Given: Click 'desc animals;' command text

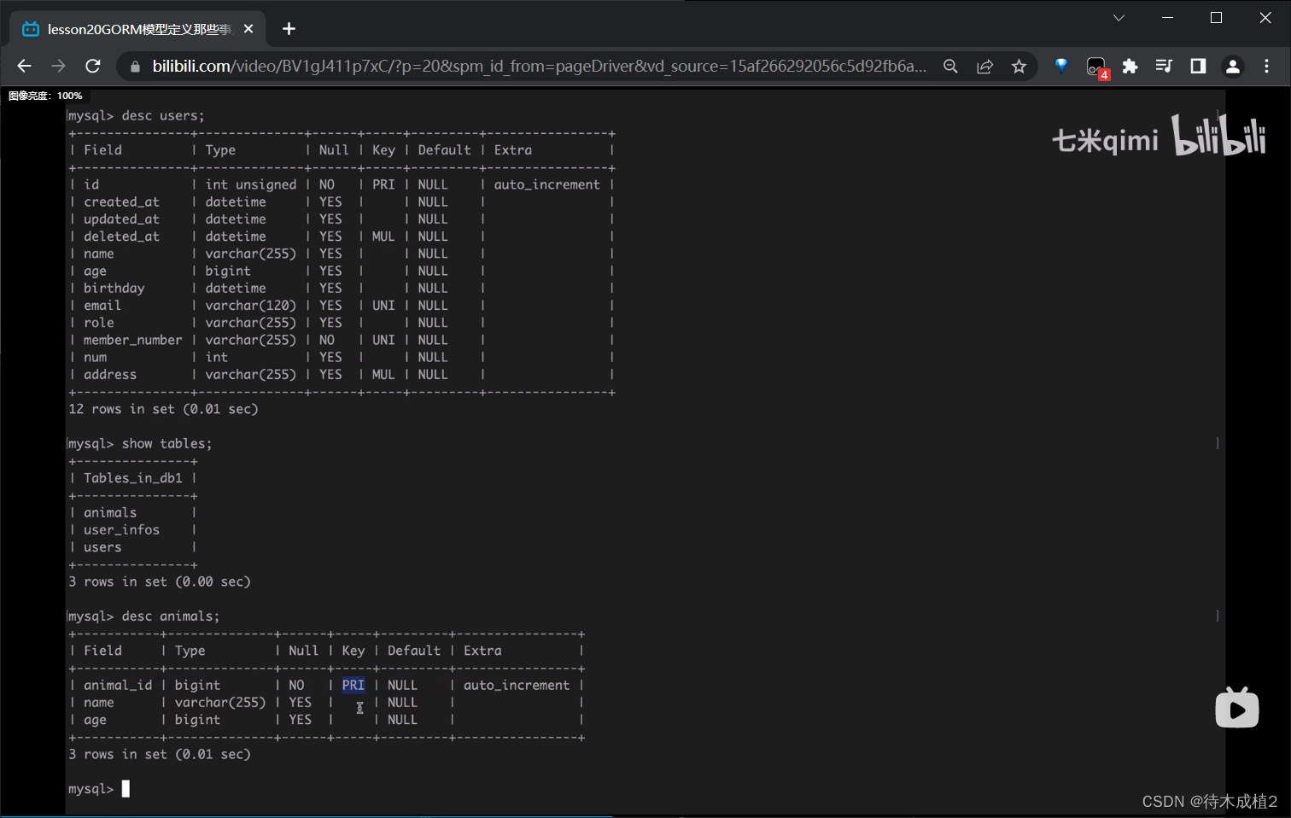Looking at the screenshot, I should point(171,616).
